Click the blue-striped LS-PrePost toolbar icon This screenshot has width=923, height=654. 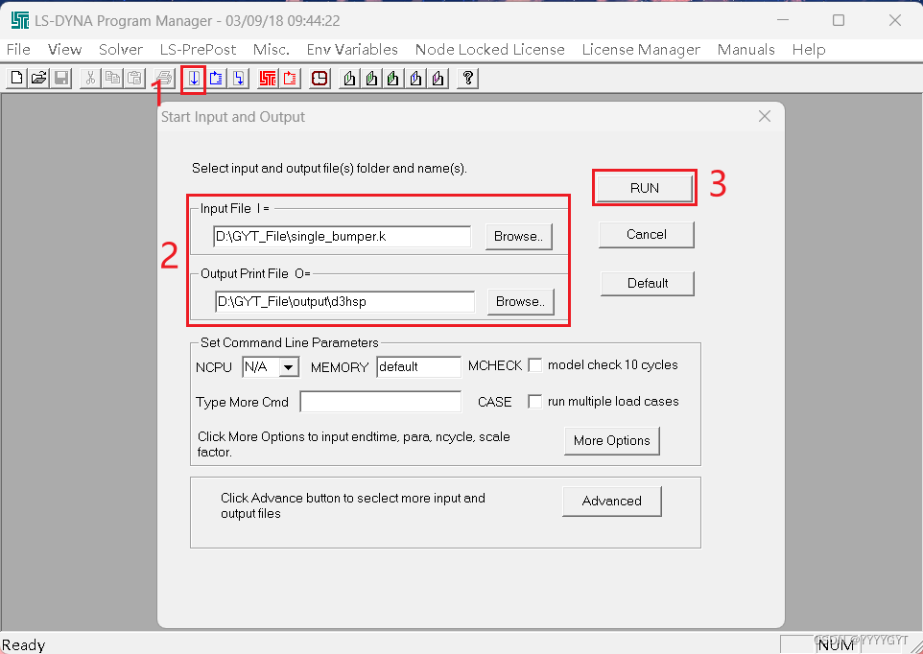click(x=415, y=79)
